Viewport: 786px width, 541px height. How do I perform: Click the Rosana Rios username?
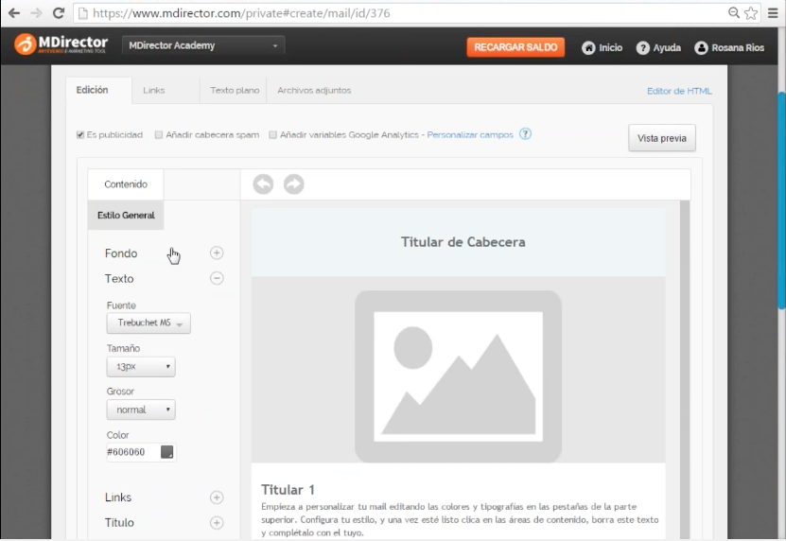click(738, 47)
